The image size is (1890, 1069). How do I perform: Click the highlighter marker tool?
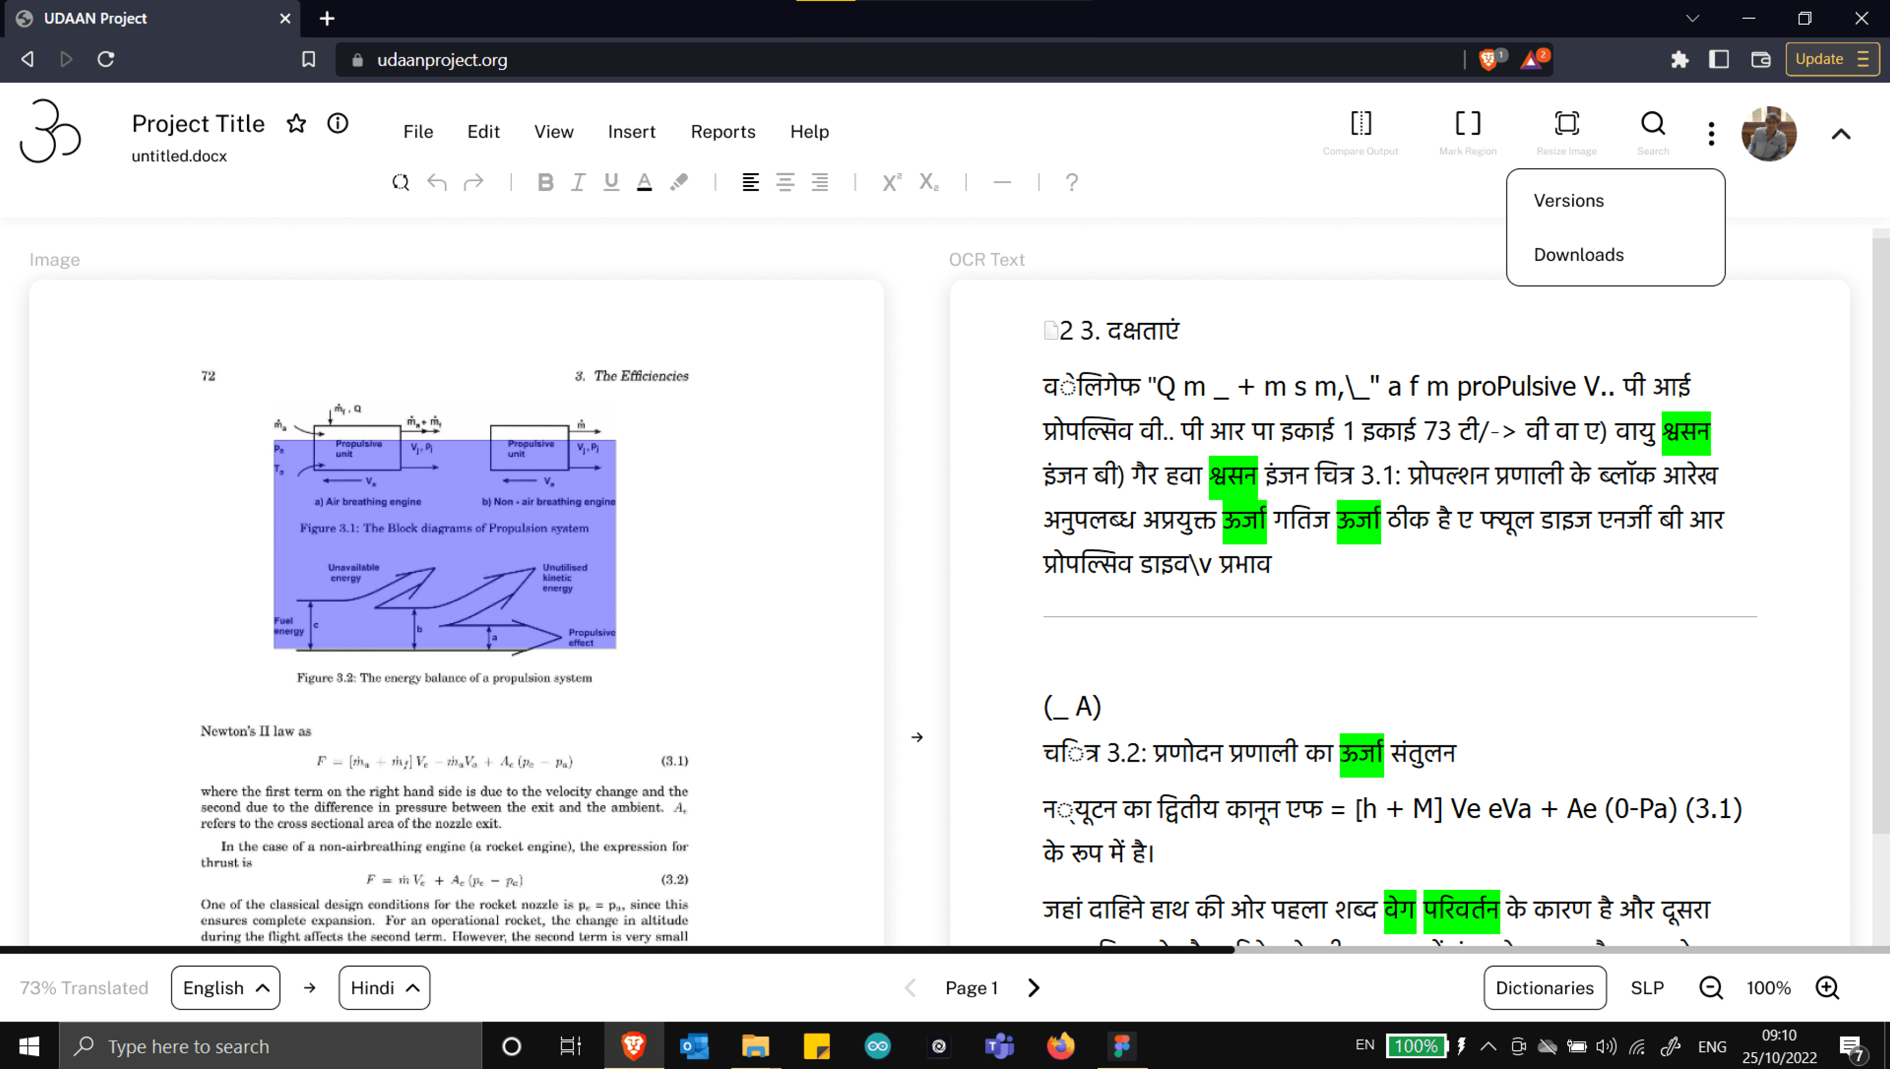click(x=679, y=182)
